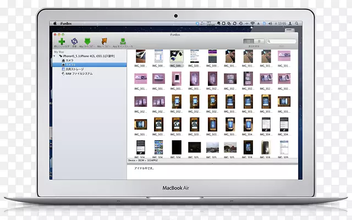The image size is (352, 220).
Task: Select the RAW file system sidebar item
Action: click(x=79, y=73)
